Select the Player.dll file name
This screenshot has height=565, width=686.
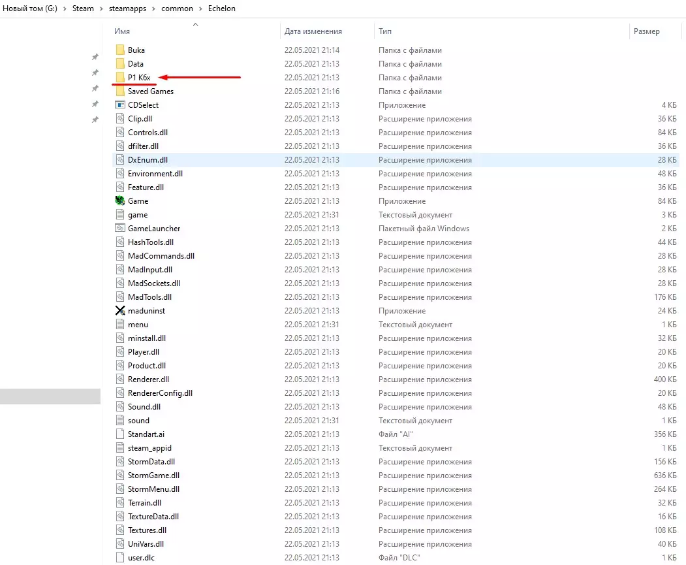pyautogui.click(x=144, y=352)
